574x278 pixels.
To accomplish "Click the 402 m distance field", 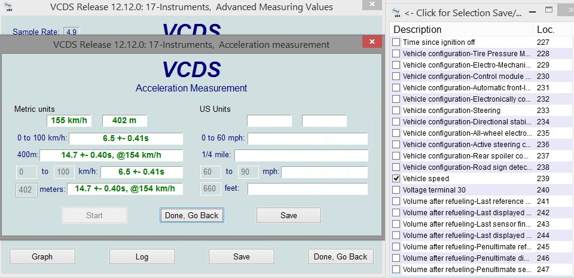I will (124, 120).
